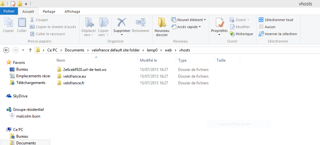The image size is (320, 145).
Task: Click Inverser la sélection
Action: 278,34
